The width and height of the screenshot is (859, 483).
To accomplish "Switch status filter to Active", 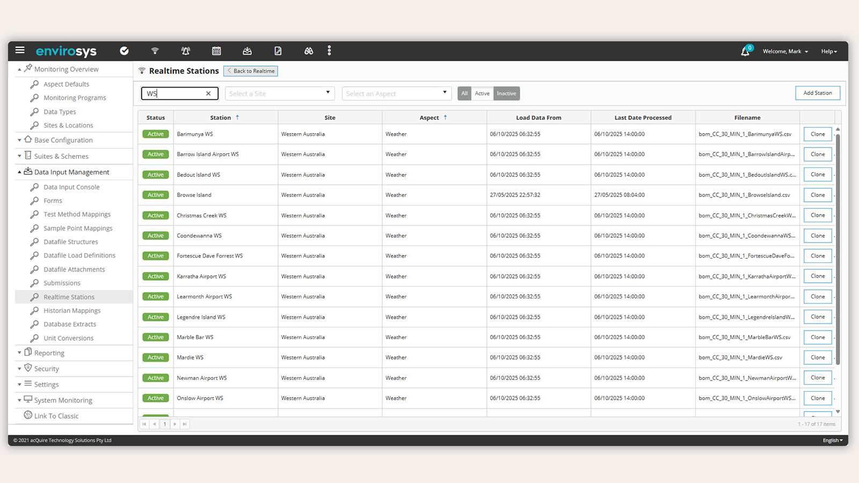I will (482, 93).
